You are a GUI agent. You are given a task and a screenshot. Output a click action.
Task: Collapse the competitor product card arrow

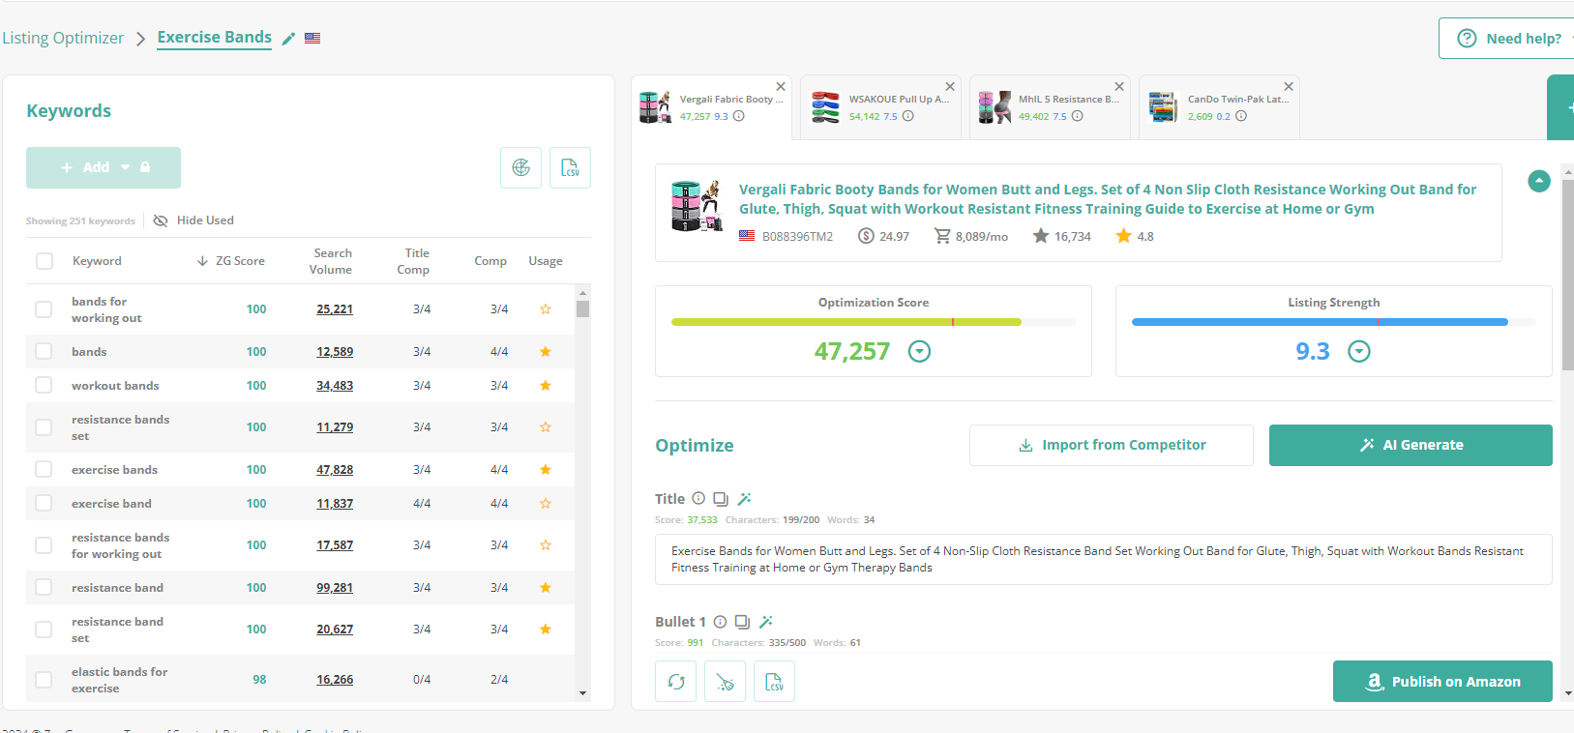pos(1539,181)
